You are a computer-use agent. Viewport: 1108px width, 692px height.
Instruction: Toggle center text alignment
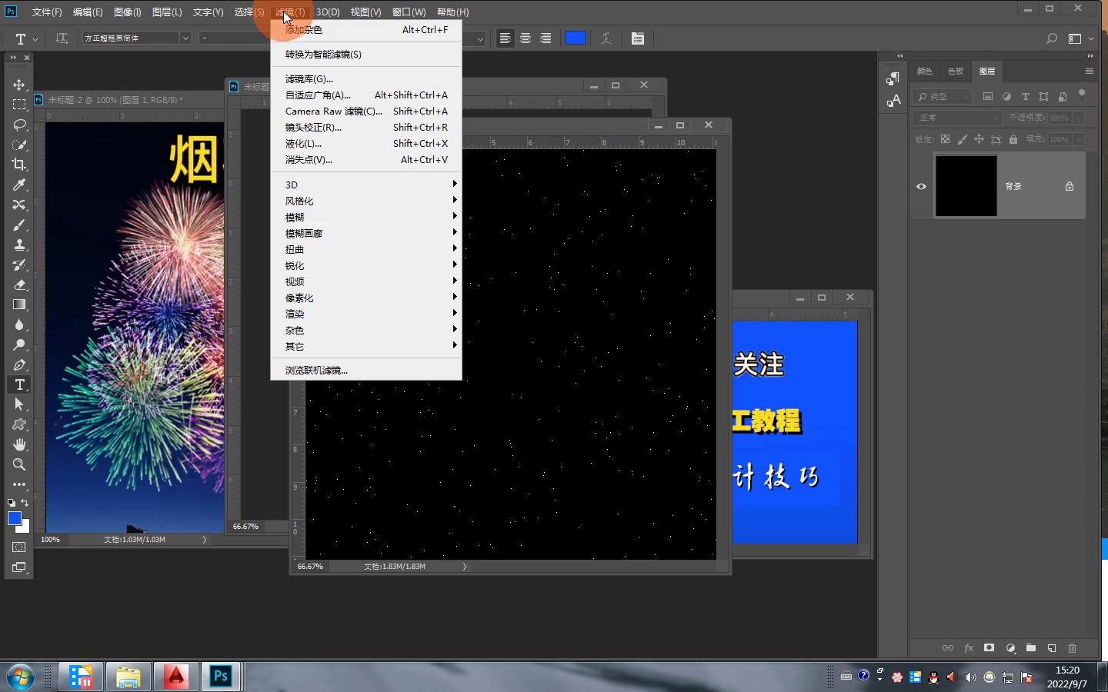[x=526, y=38]
